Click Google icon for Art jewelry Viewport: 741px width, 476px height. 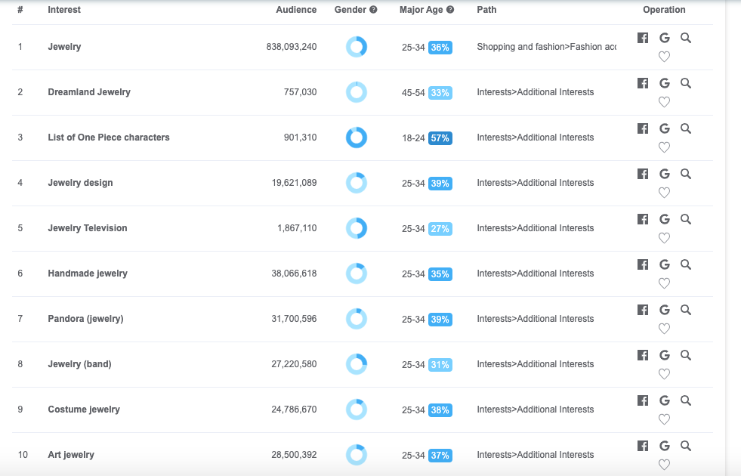[x=665, y=446]
